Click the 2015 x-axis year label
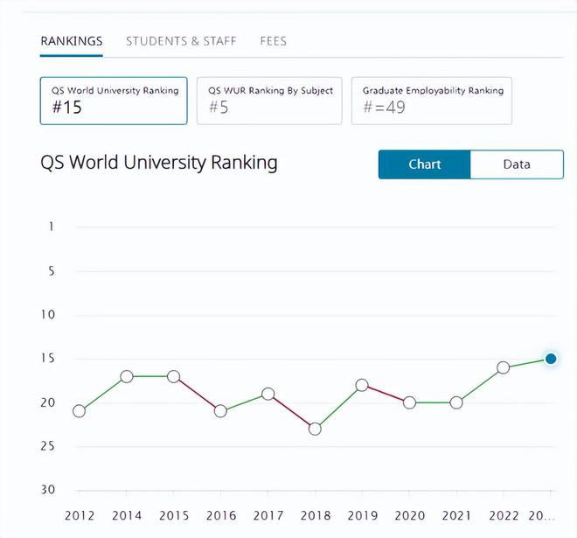Image resolution: width=577 pixels, height=538 pixels. pos(174,515)
